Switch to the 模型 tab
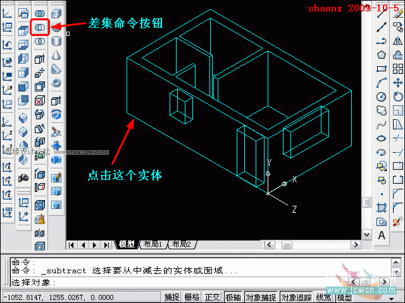Viewport: 405px width, 303px height. pyautogui.click(x=127, y=244)
